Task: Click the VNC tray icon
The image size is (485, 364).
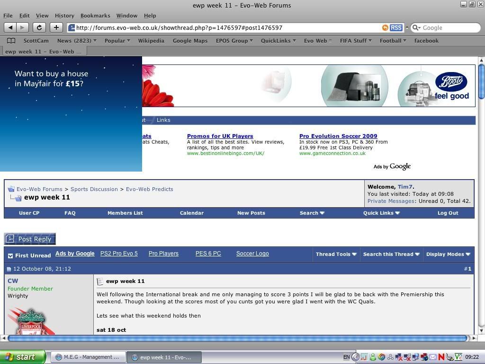Action: (458, 357)
